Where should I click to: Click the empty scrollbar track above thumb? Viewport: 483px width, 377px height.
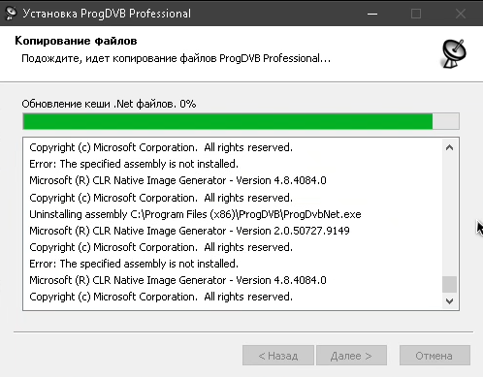point(449,215)
